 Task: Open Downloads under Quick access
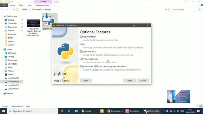coord(12,23)
